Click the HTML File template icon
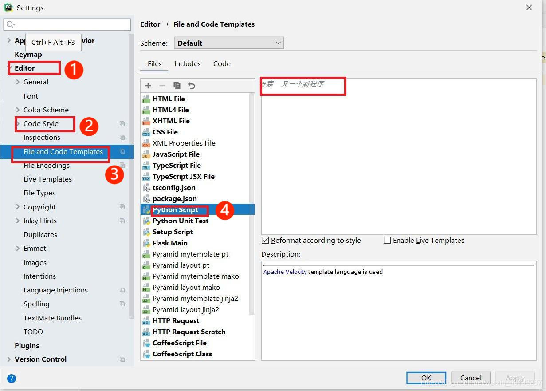The width and height of the screenshot is (546, 391). [x=146, y=99]
